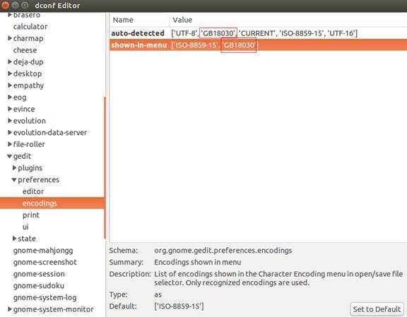
Task: Select the state label in tree
Action: pyautogui.click(x=27, y=239)
